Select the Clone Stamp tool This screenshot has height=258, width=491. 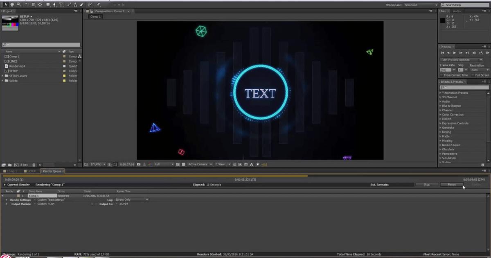click(x=75, y=5)
